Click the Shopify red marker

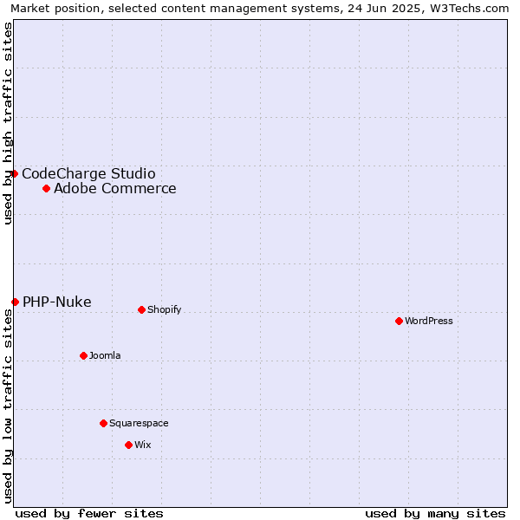[x=141, y=309]
